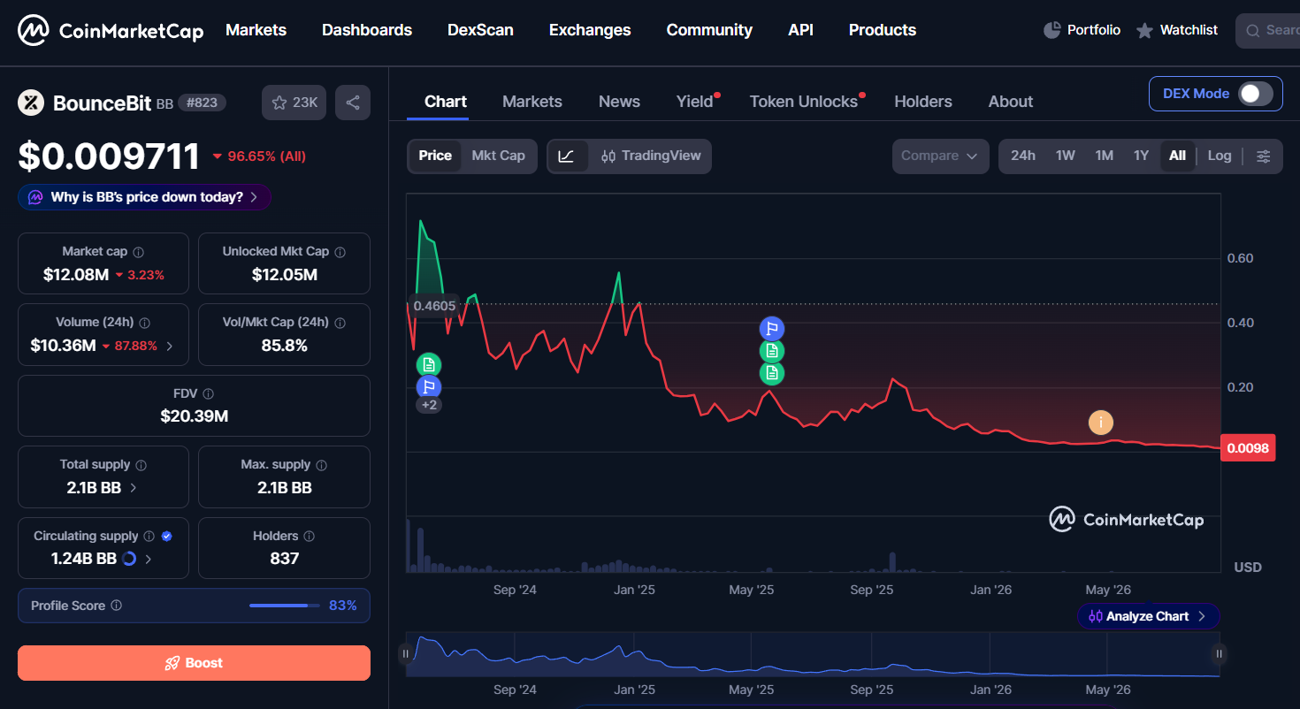Screen dimensions: 1300x709
Task: Switch to the Chart tab
Action: 446,102
